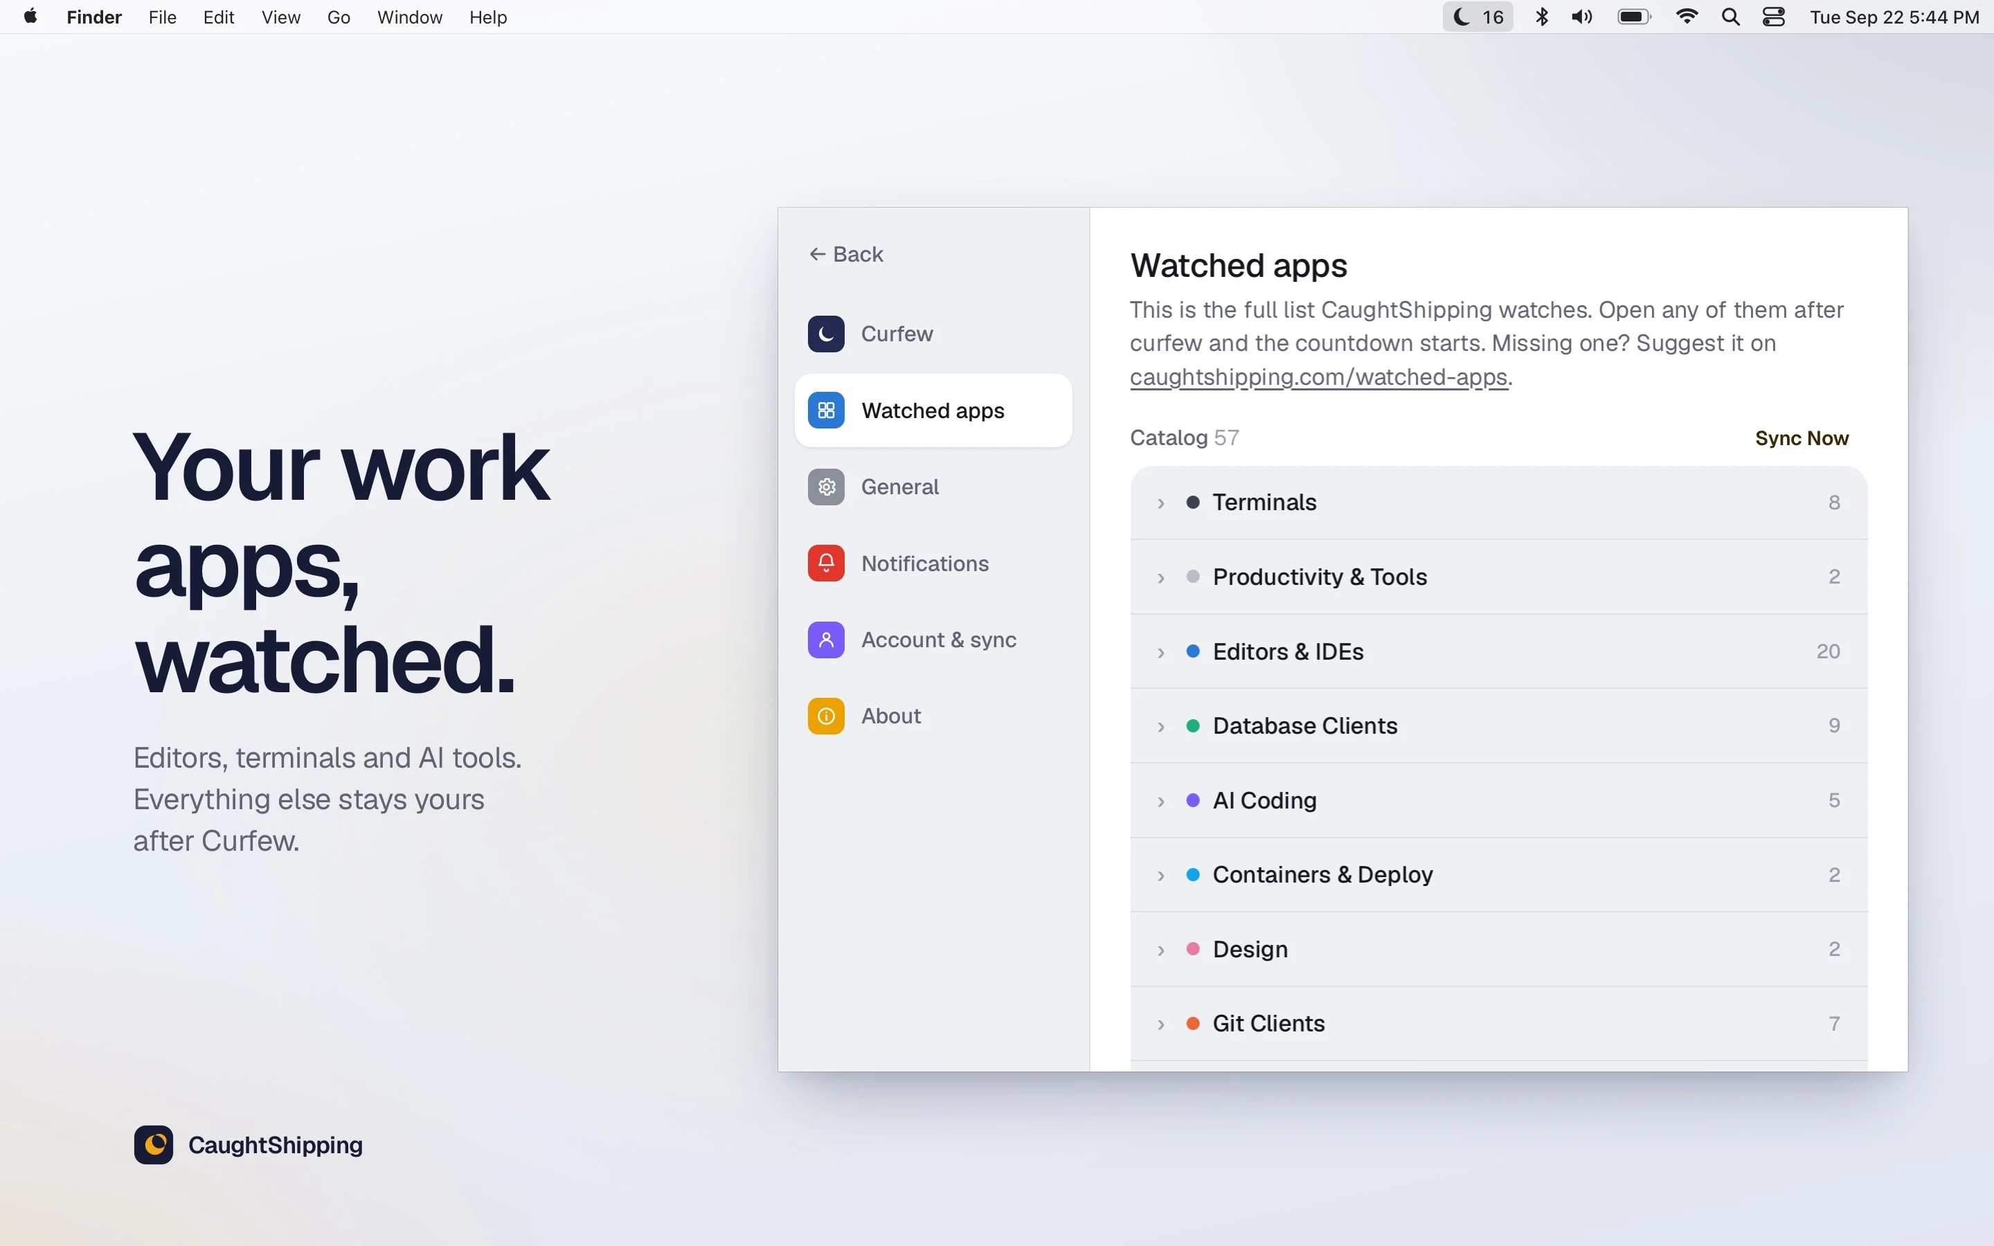Click the menu bar date and time
The width and height of the screenshot is (1994, 1246).
pos(1894,17)
